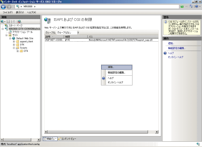This screenshot has height=147, width=202.
Task: Click the connections tree scrollbar right arrow
Action: pos(39,140)
